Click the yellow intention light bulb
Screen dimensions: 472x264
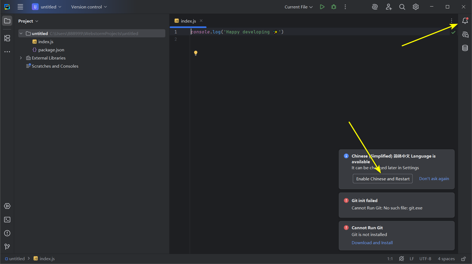click(196, 53)
